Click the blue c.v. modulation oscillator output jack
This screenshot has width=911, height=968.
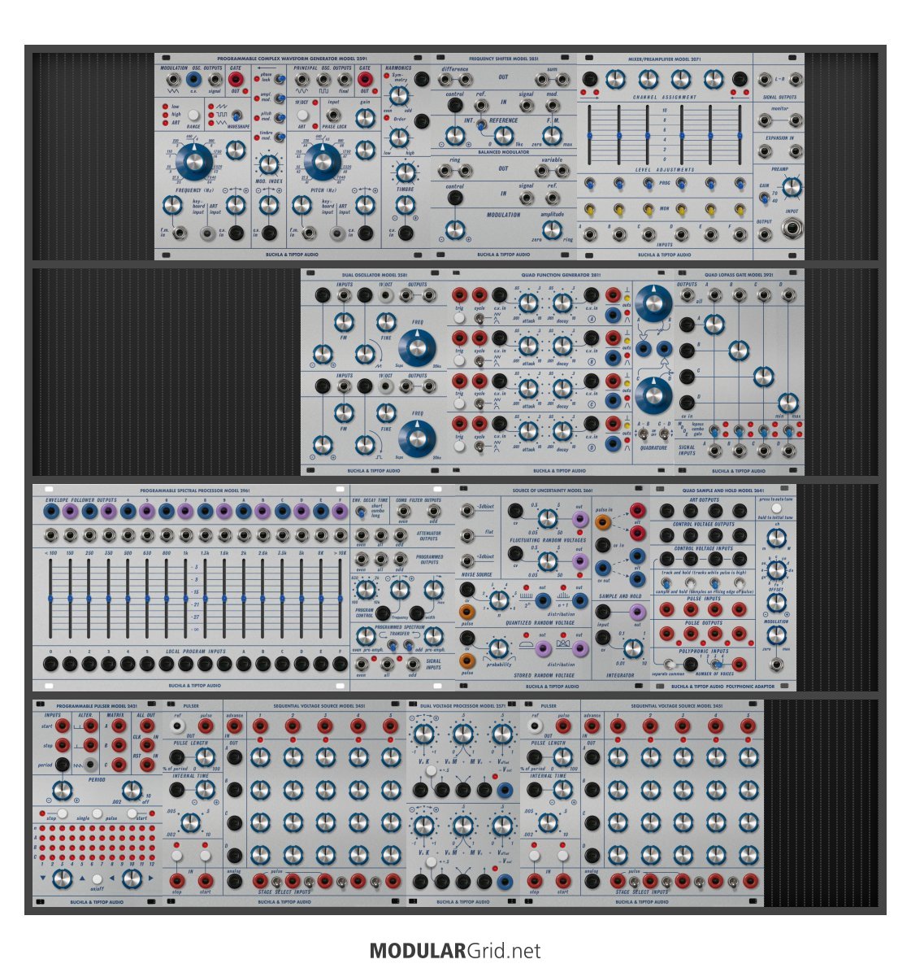pos(193,79)
